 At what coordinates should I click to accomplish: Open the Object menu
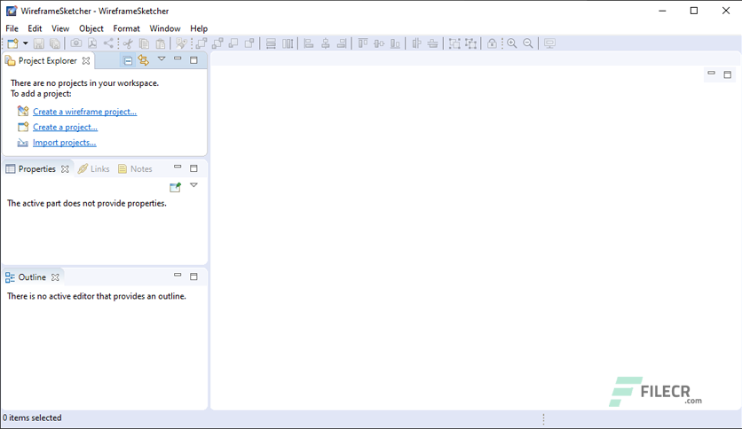[x=91, y=28]
